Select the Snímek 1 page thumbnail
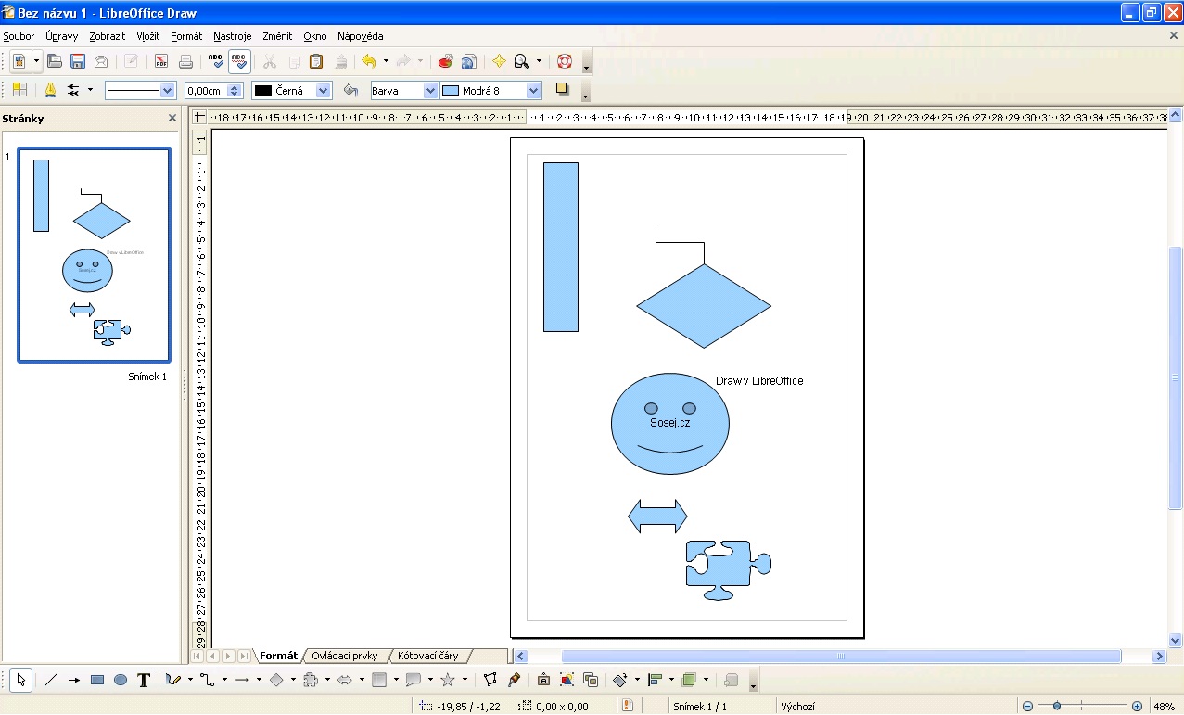The width and height of the screenshot is (1184, 715). 94,255
